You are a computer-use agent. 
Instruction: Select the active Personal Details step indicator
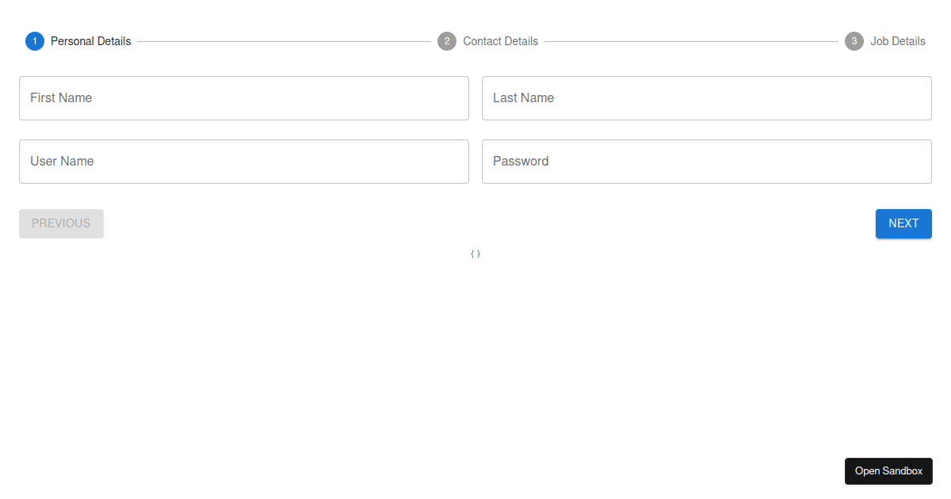34,40
